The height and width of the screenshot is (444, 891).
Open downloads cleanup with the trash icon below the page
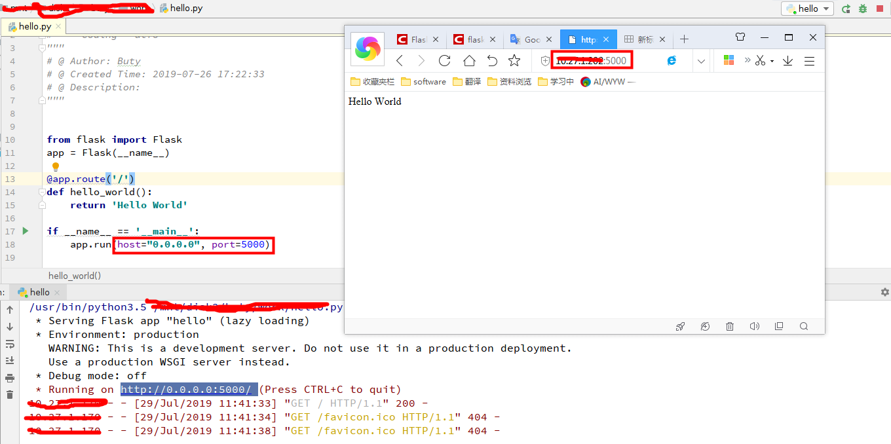pyautogui.click(x=730, y=325)
